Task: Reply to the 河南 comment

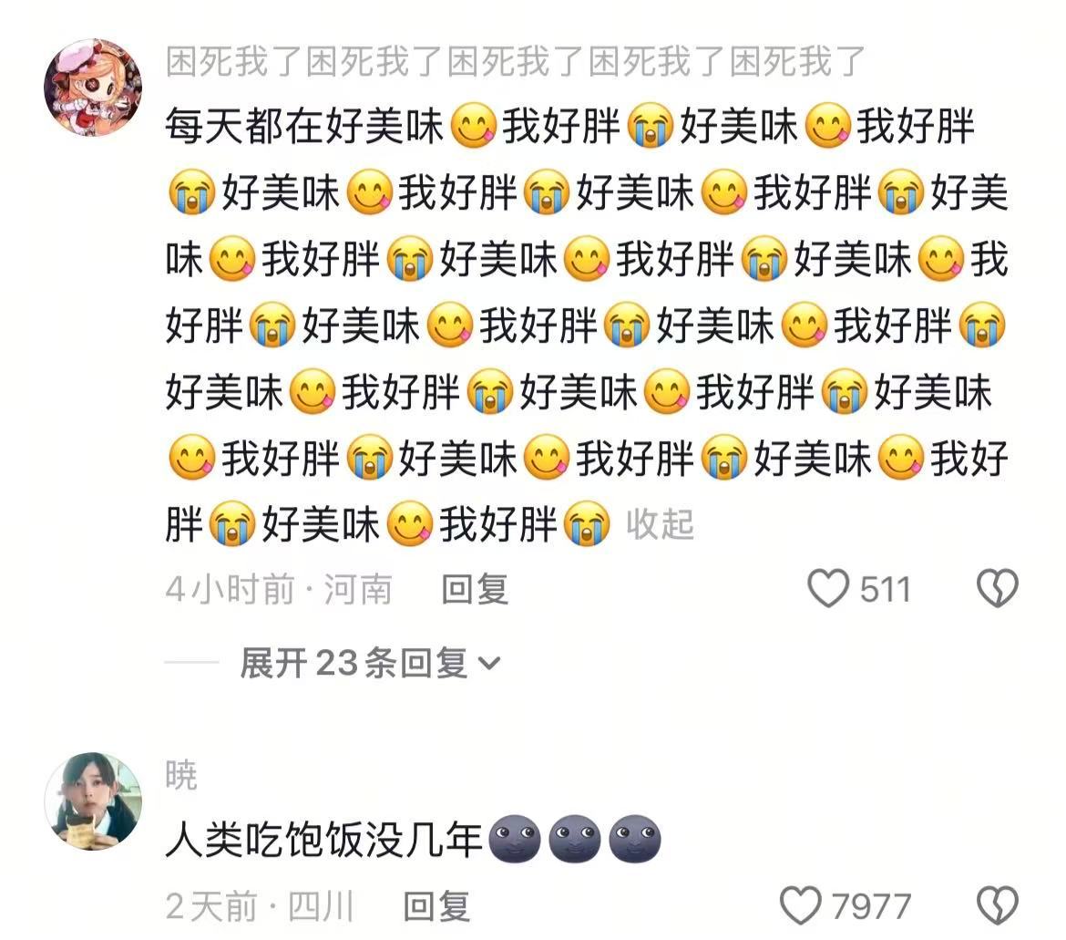Action: (475, 589)
